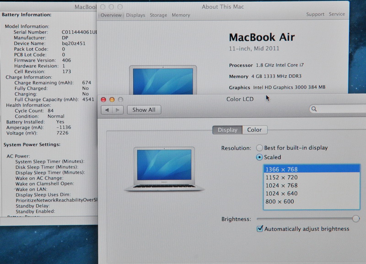This screenshot has height=264, width=366.
Task: Switch to the Color tab
Action: click(x=254, y=130)
